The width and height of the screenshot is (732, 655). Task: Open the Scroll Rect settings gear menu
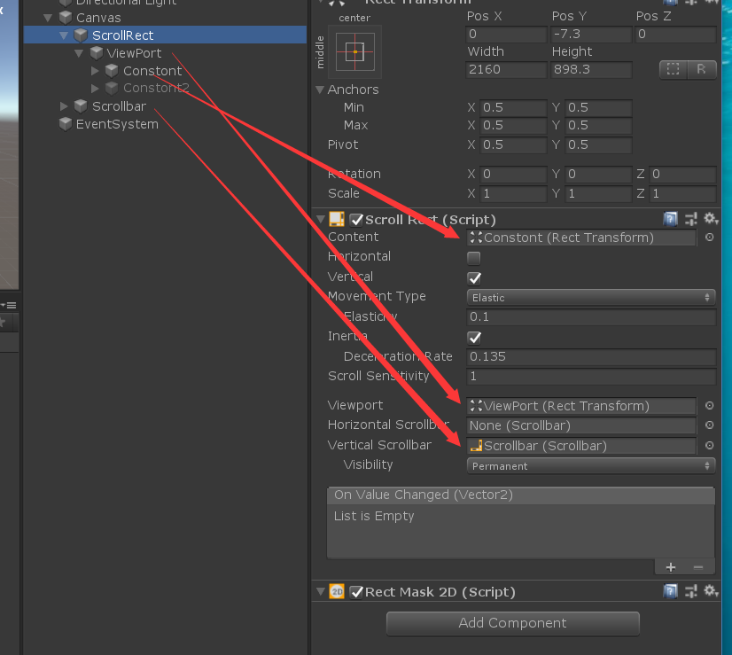[710, 219]
